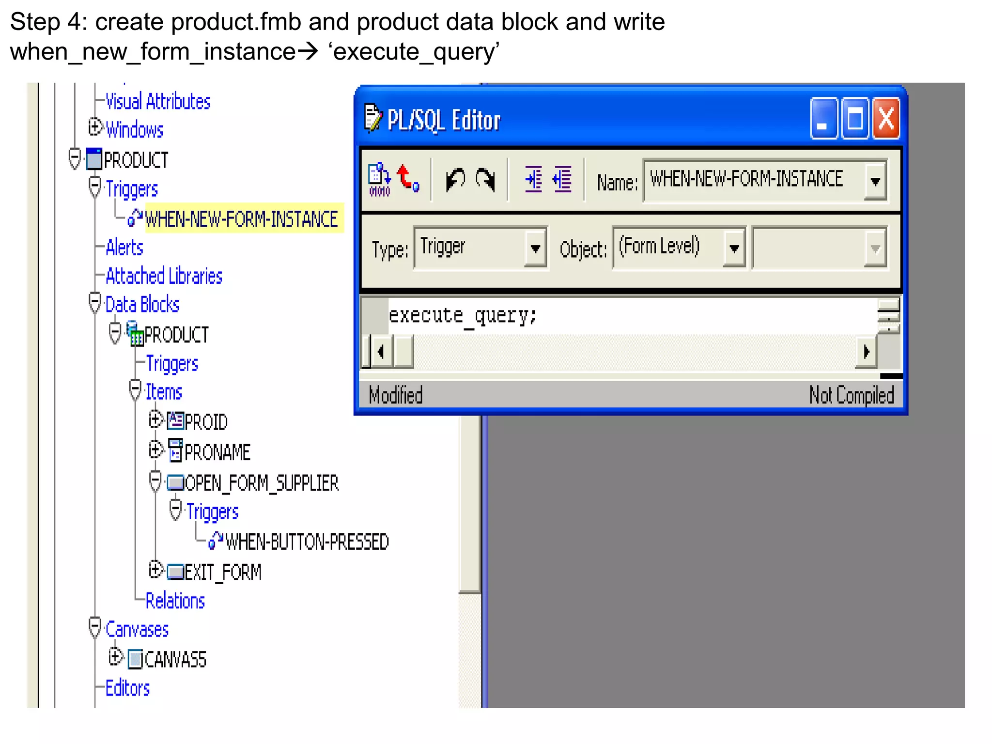This screenshot has width=992, height=744.
Task: Click the Attached Libraries node
Action: (x=164, y=276)
